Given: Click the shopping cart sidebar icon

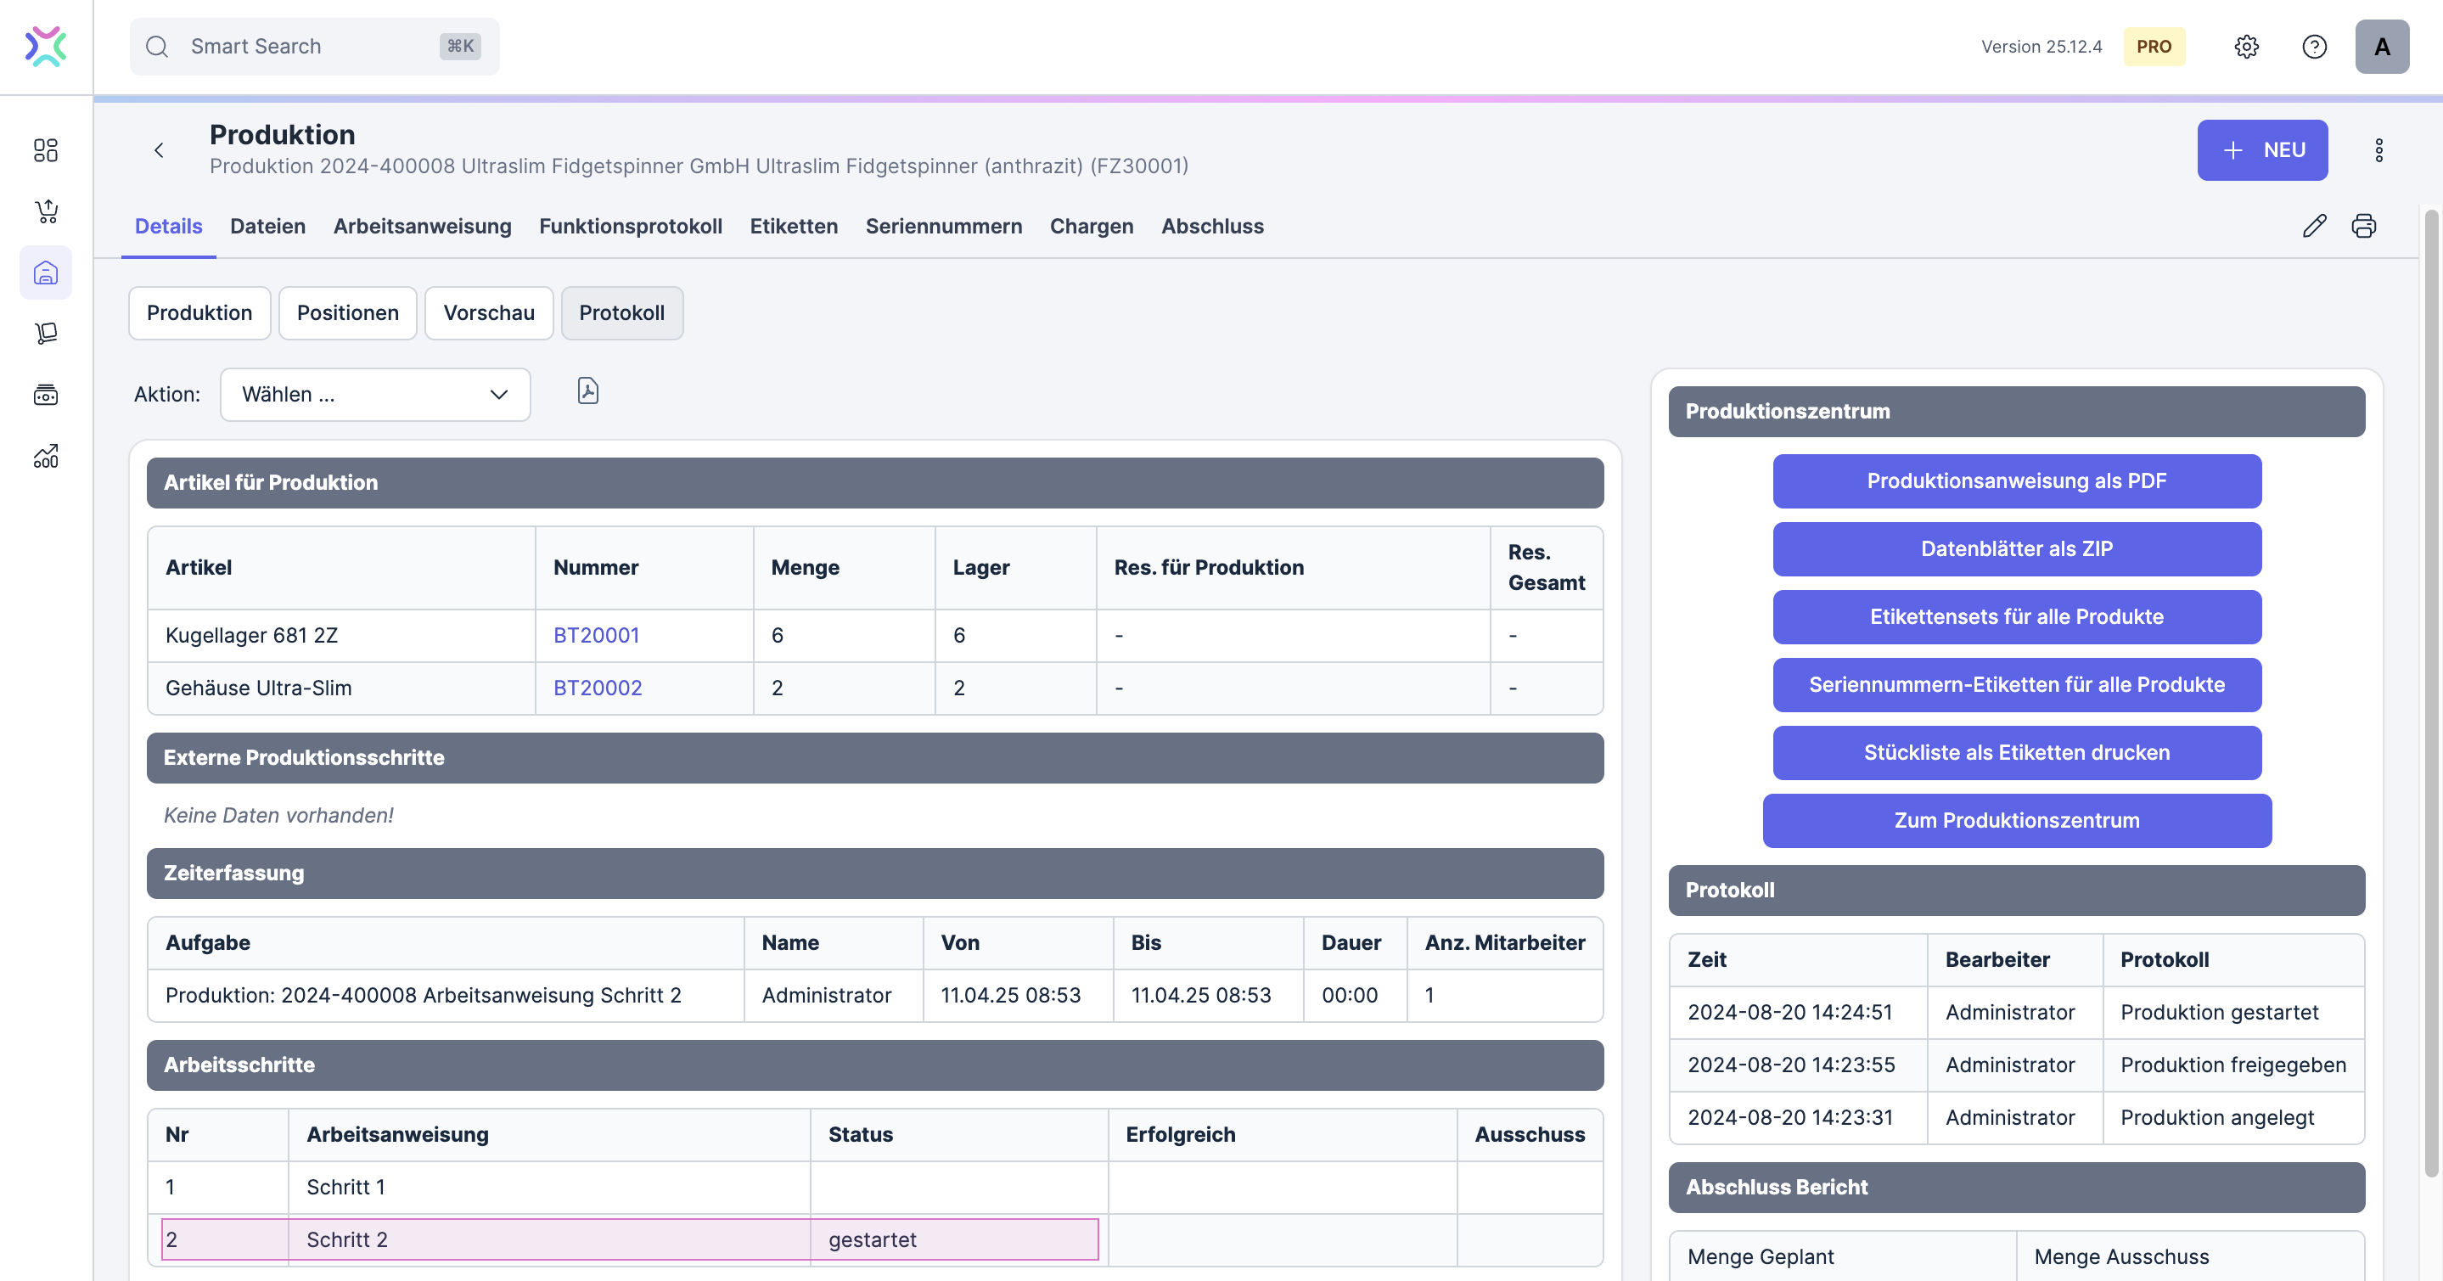Looking at the screenshot, I should click(x=46, y=211).
